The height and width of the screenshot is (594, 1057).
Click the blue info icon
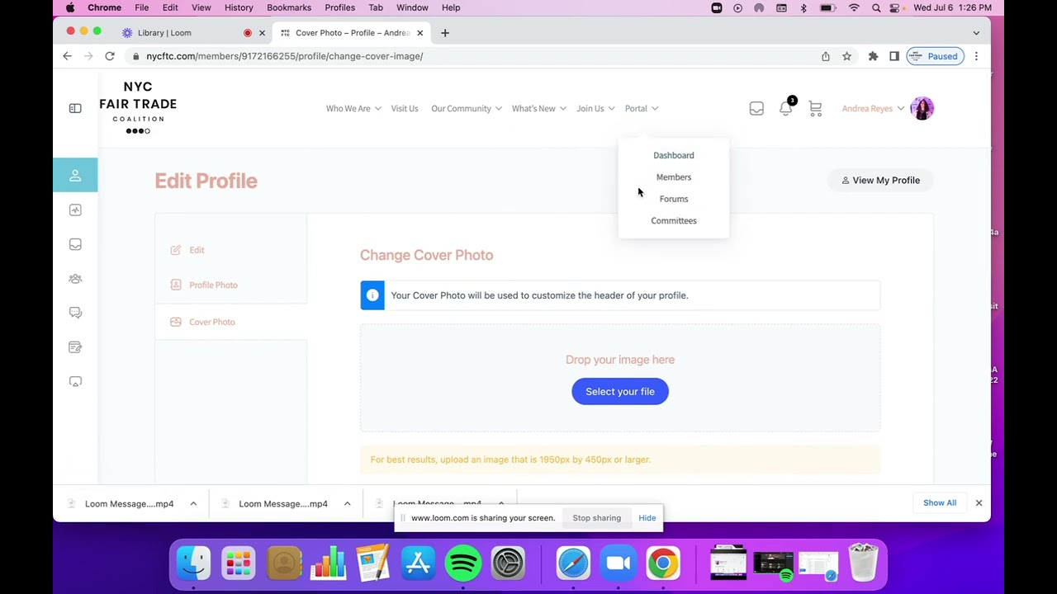pos(372,295)
